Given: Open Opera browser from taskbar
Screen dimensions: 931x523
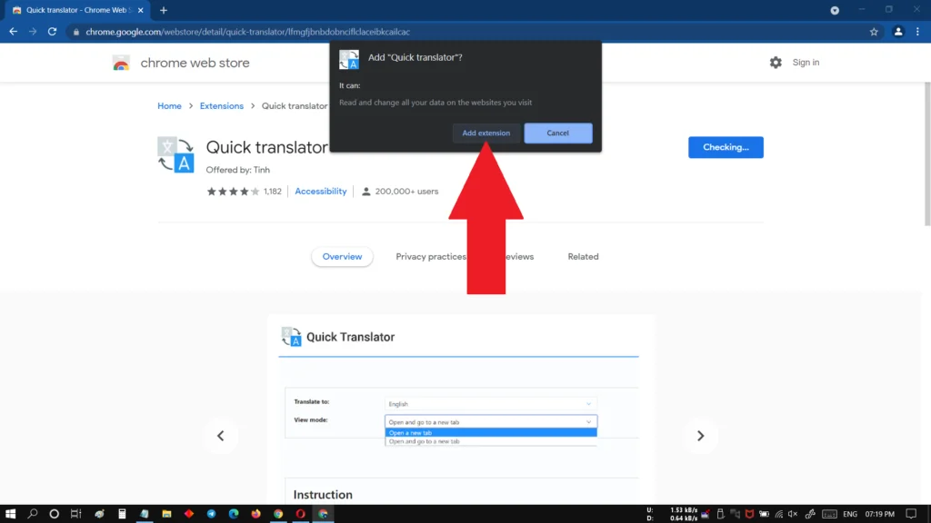Looking at the screenshot, I should coord(300,514).
